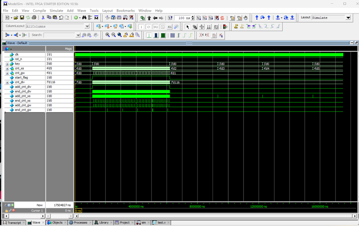Click the black left arrow icon

click(x=155, y=18)
